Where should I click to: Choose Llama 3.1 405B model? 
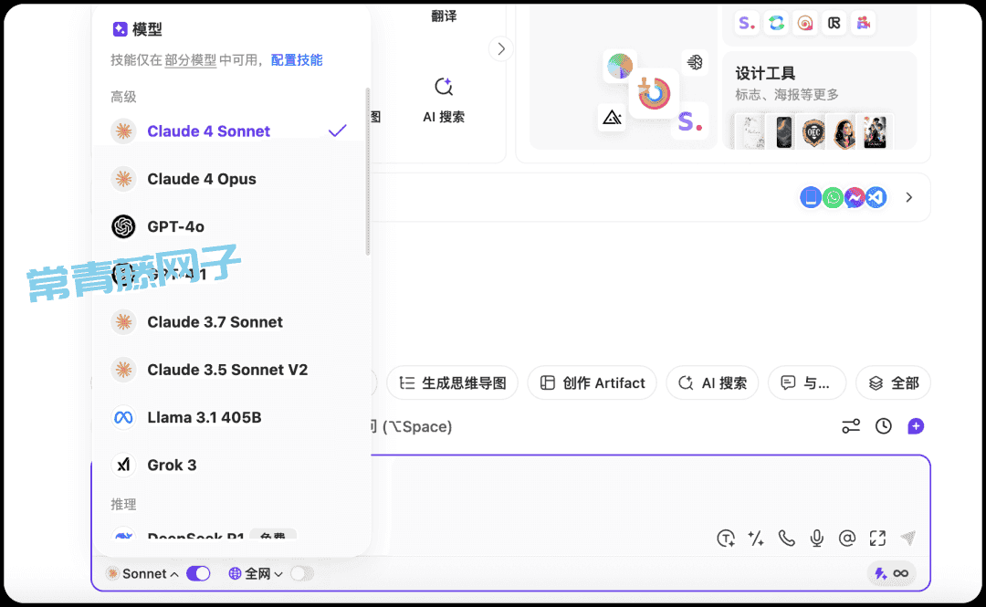coord(231,418)
